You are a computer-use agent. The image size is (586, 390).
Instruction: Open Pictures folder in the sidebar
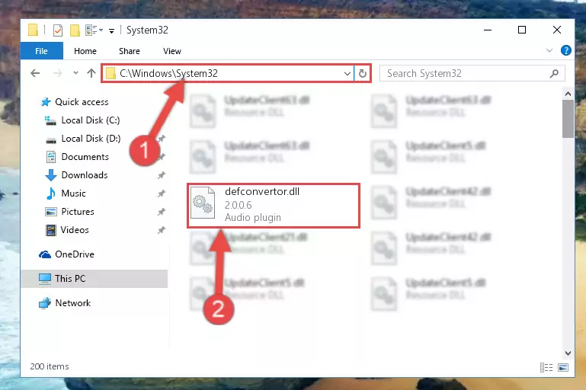pos(78,212)
